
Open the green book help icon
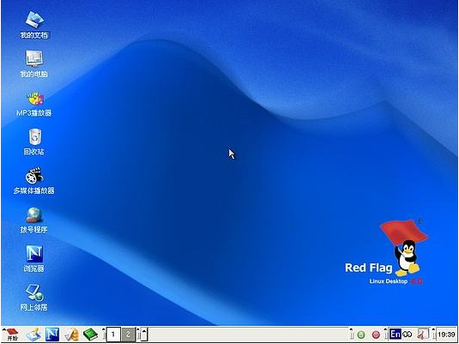(x=90, y=335)
